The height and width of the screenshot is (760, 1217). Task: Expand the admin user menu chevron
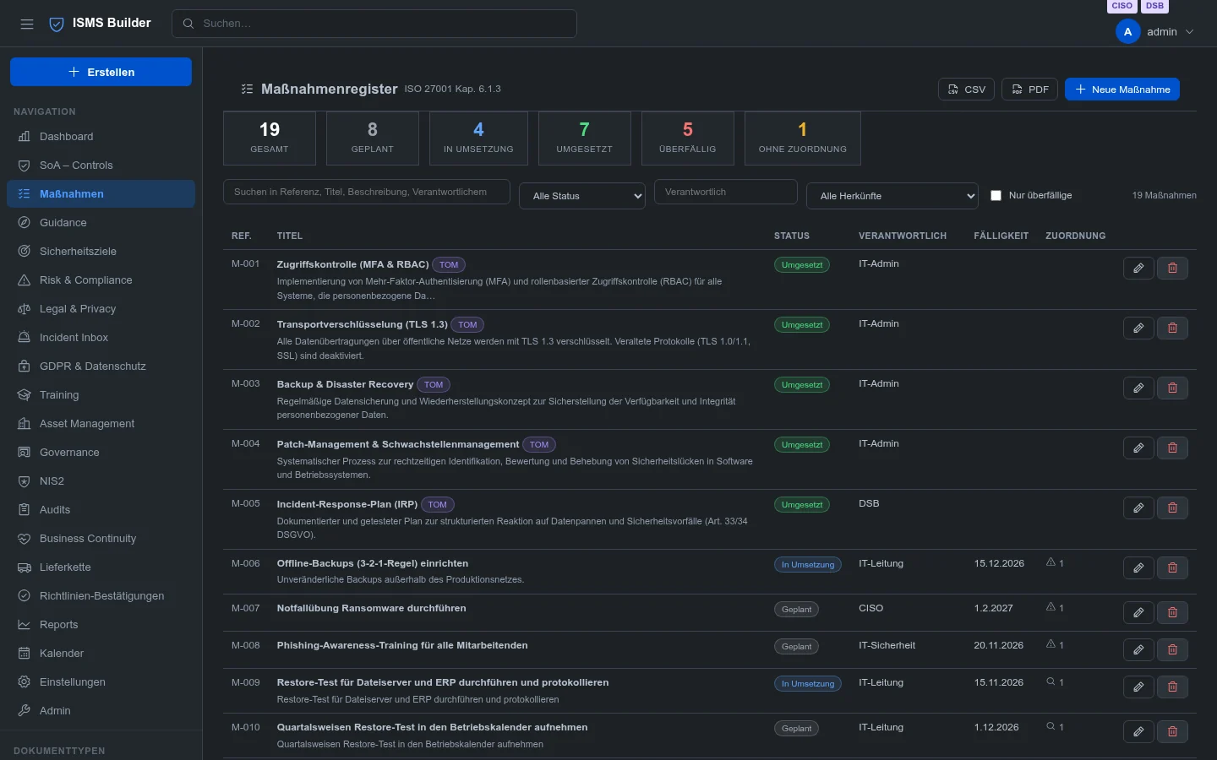pyautogui.click(x=1190, y=32)
